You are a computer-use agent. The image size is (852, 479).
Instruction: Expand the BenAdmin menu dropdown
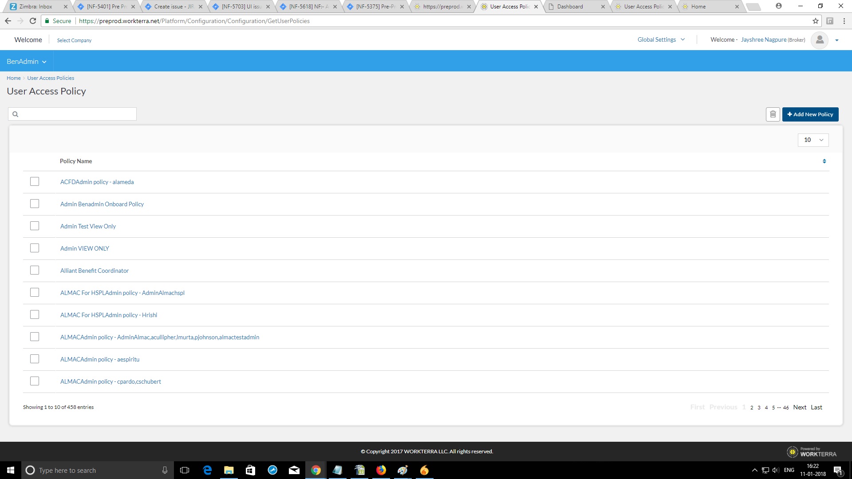(x=26, y=62)
